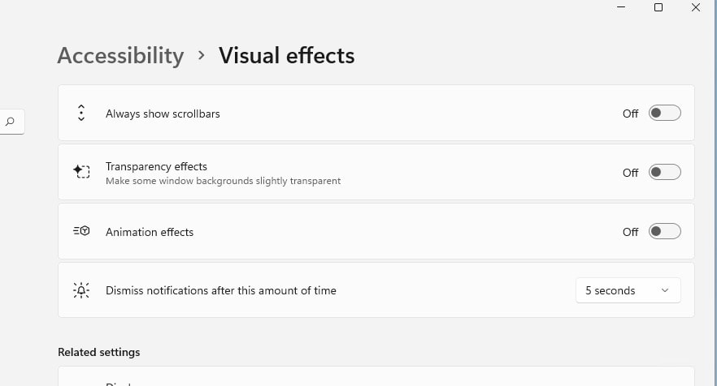Switch on the Animation effects toggle
The width and height of the screenshot is (717, 386).
[664, 232]
